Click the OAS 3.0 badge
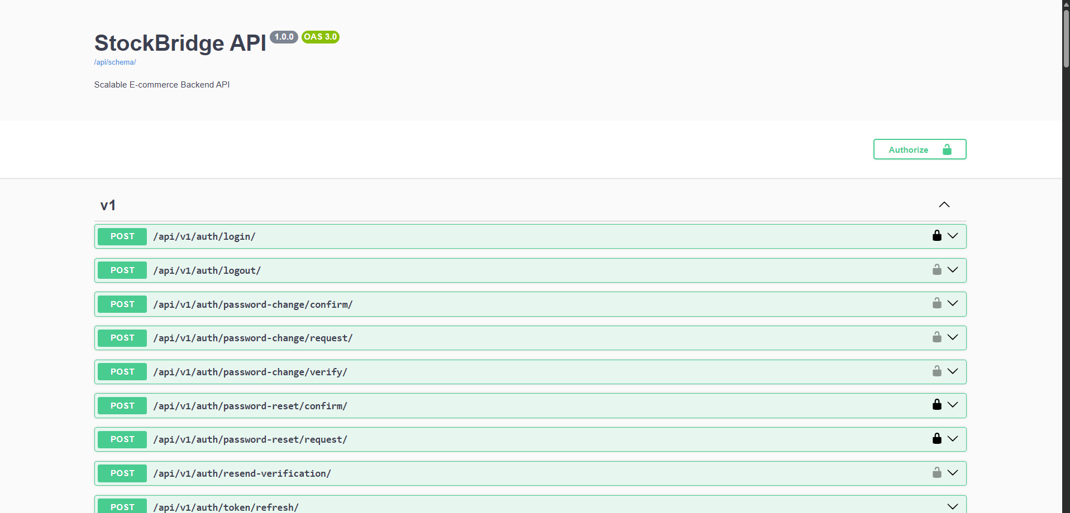1070x513 pixels. (321, 37)
